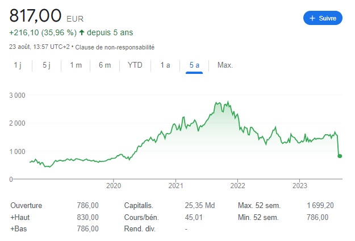Image resolution: width=355 pixels, height=241 pixels.
Task: Select the 6 m range tab
Action: click(x=105, y=65)
